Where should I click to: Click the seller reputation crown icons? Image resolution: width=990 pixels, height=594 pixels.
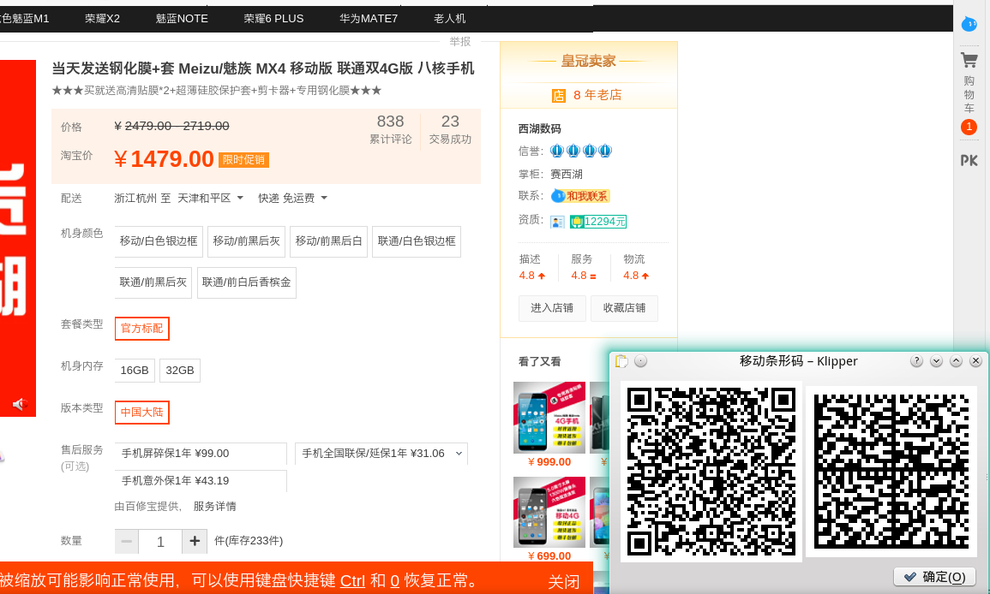pos(581,151)
